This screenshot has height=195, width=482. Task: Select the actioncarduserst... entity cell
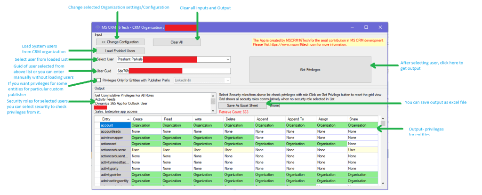(x=115, y=156)
